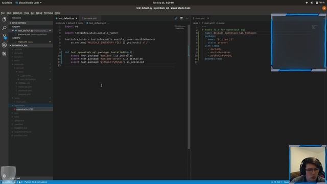Open the Help menu
The width and height of the screenshot is (327, 184).
pyautogui.click(x=57, y=13)
